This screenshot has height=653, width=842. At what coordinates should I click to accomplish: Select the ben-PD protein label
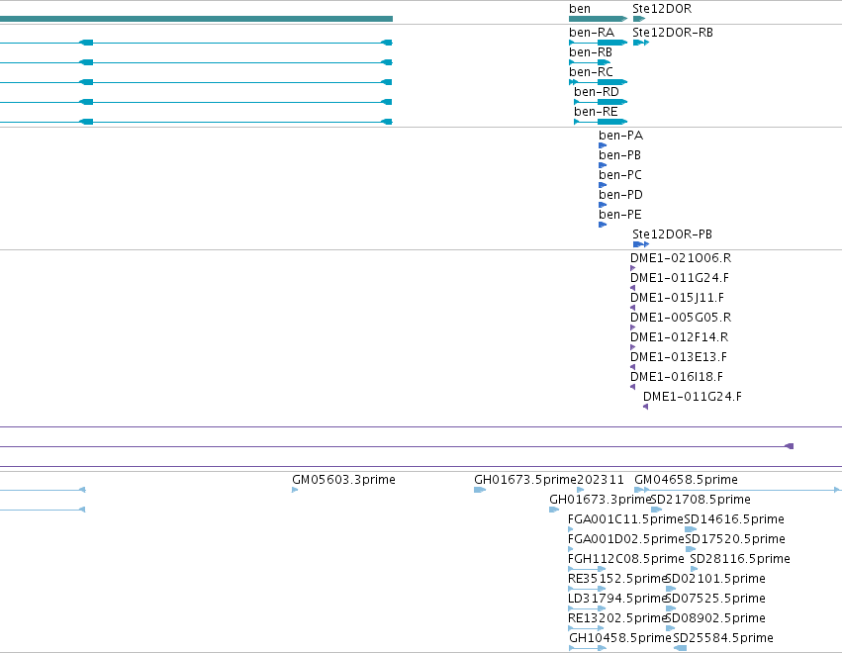[620, 195]
